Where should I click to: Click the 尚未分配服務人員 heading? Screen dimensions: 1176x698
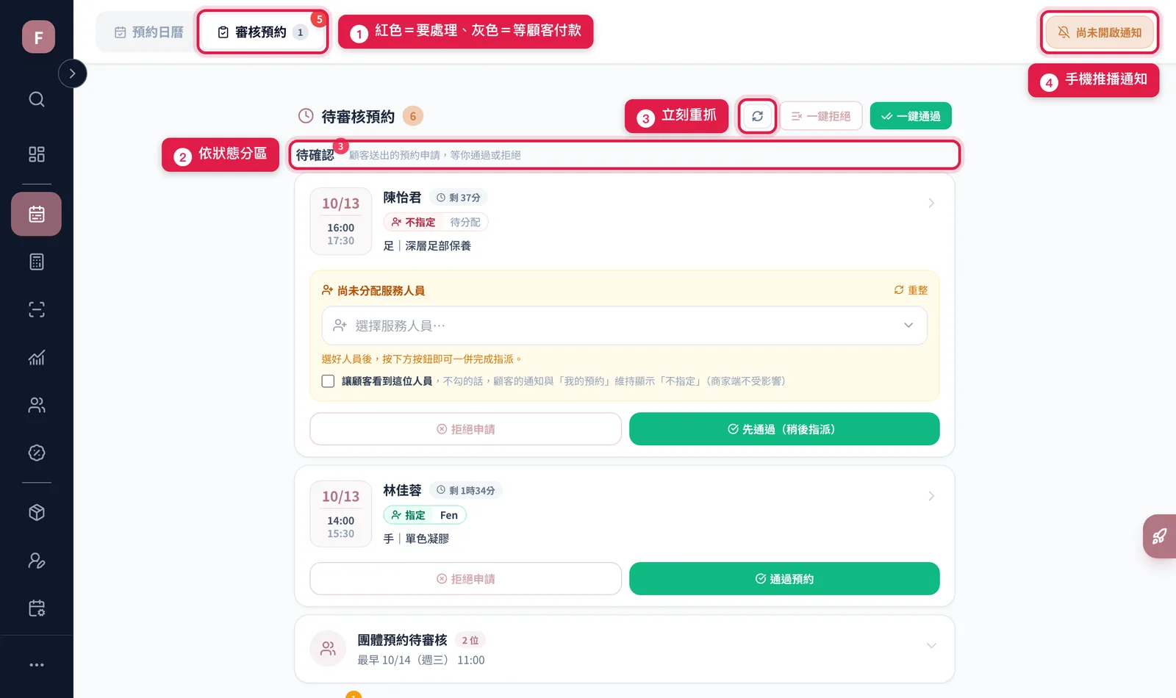coord(373,290)
